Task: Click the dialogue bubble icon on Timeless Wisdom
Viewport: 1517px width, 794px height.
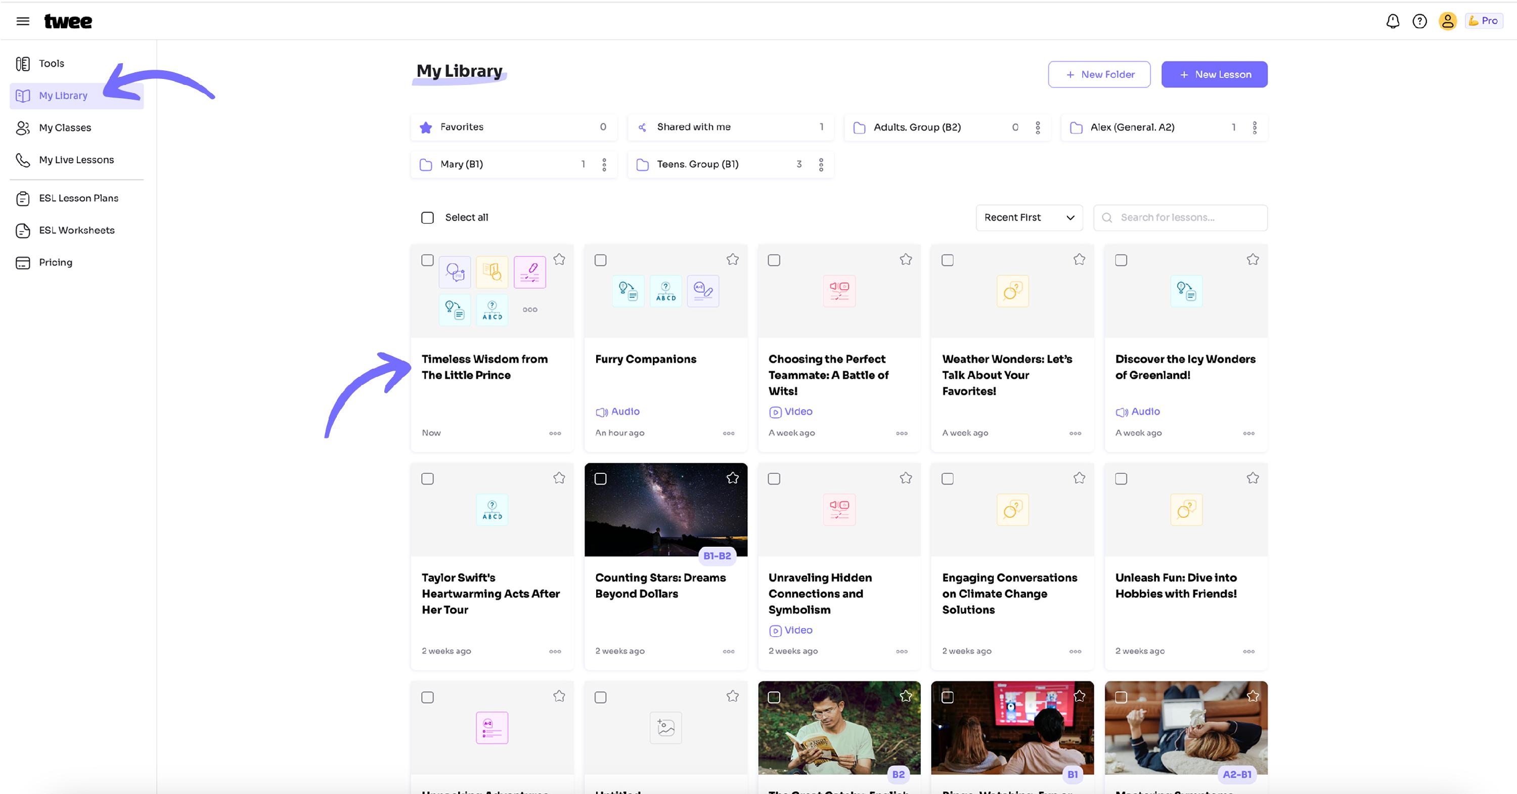Action: click(x=455, y=272)
